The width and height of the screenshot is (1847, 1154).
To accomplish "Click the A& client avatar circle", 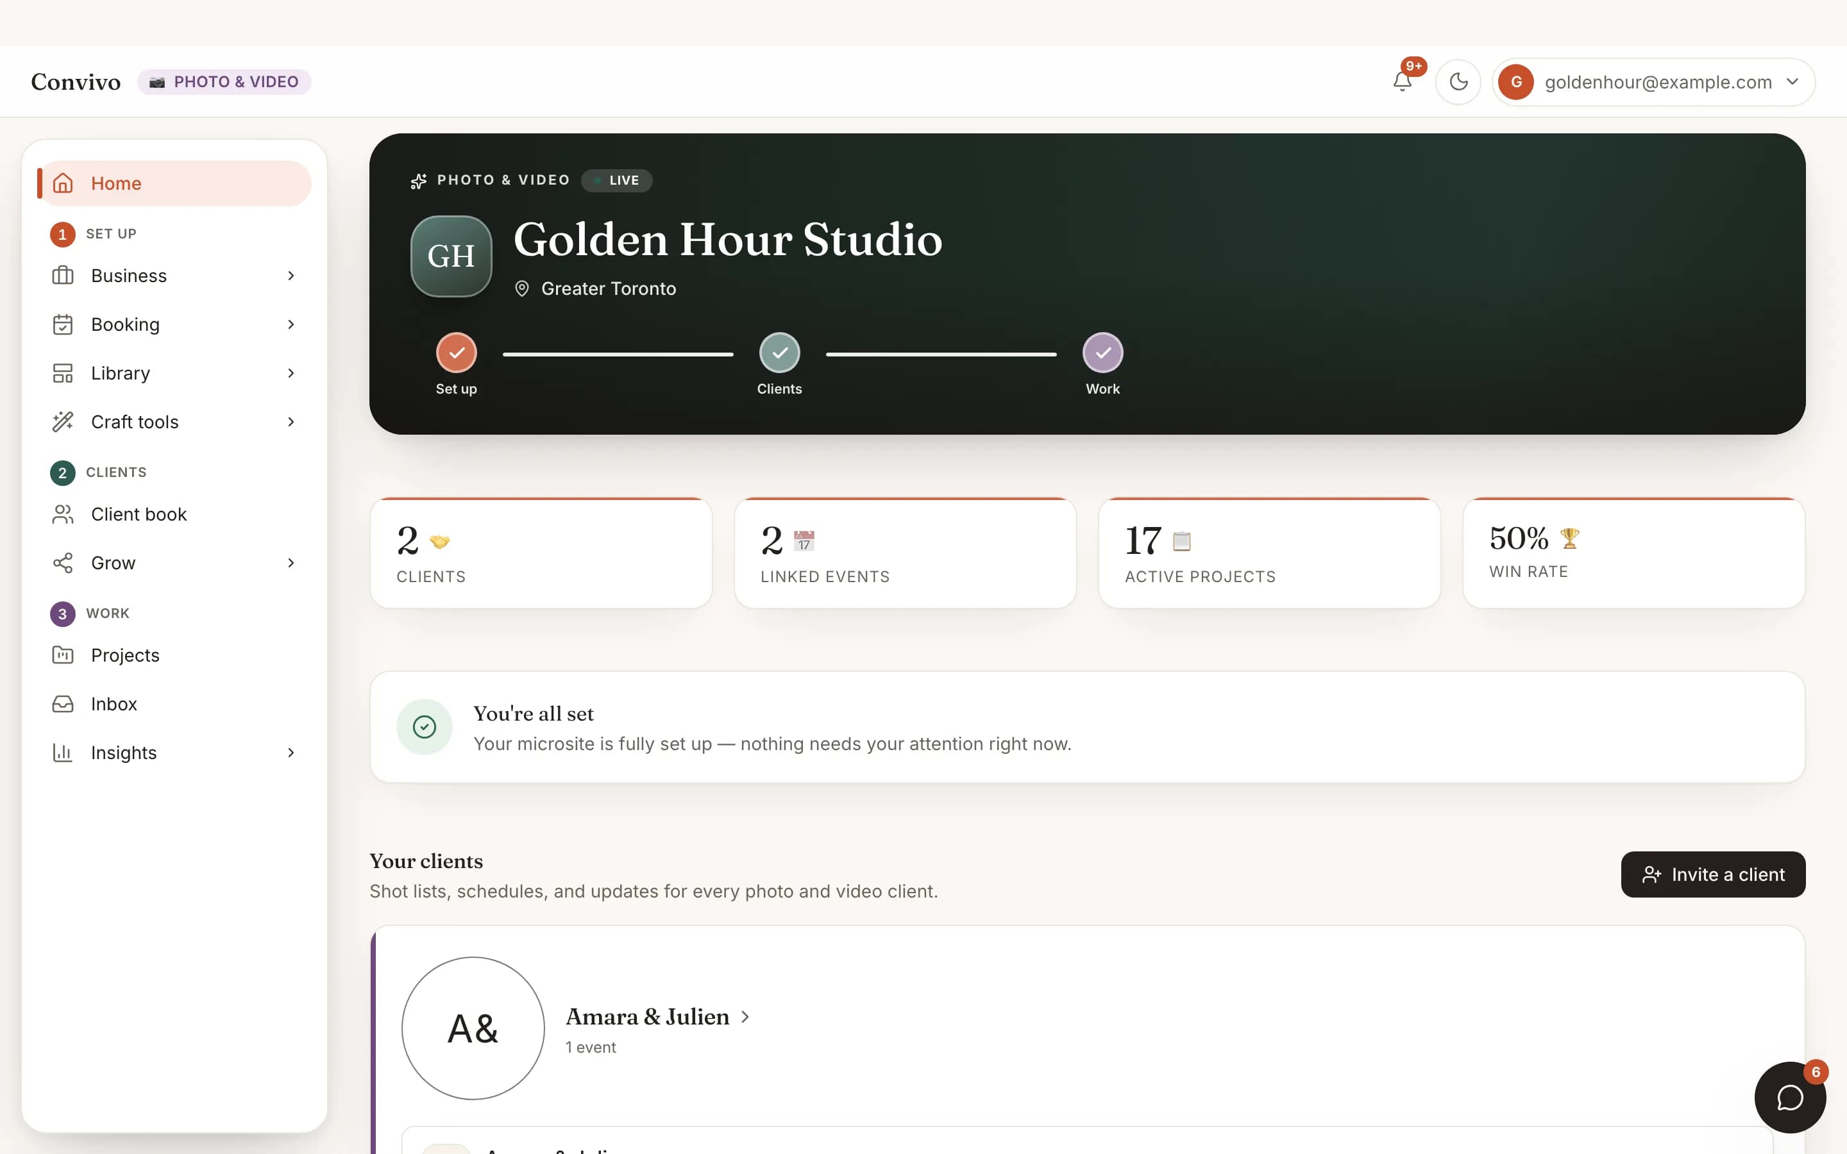I will [x=473, y=1029].
